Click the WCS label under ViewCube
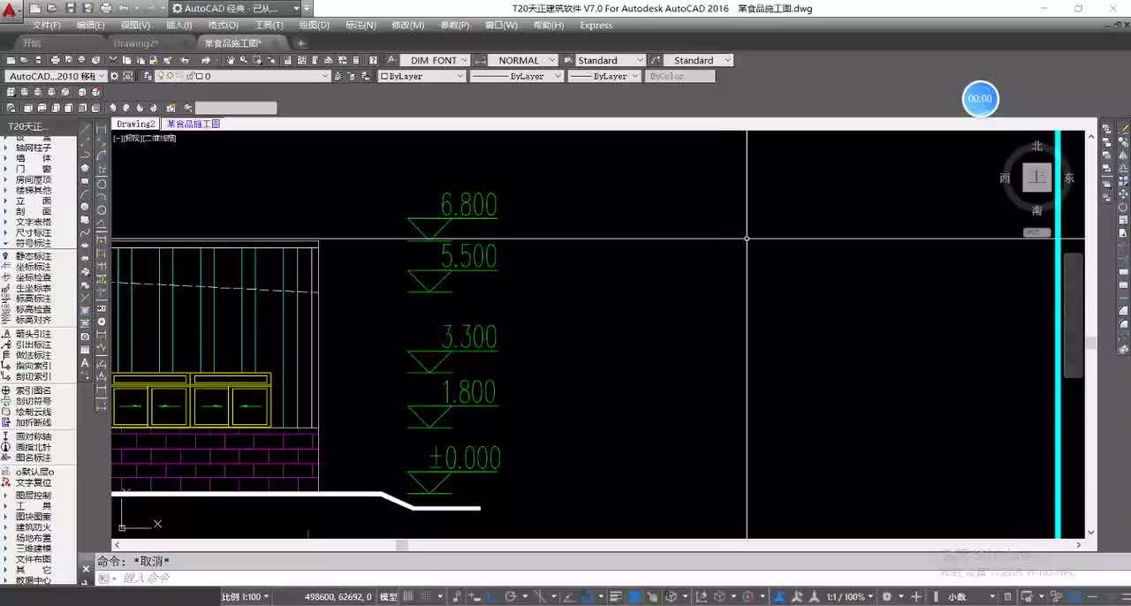This screenshot has height=606, width=1131. (x=1037, y=232)
